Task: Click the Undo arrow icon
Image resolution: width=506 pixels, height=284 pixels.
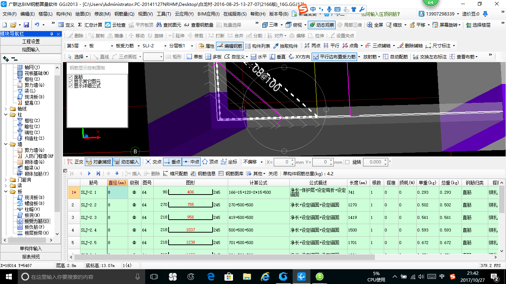Action: (37, 25)
